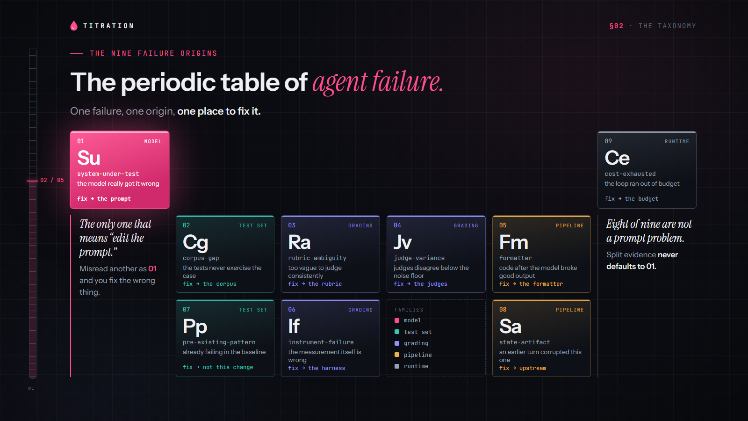Open the Cg corpus-gap card
The width and height of the screenshot is (748, 421).
point(225,254)
